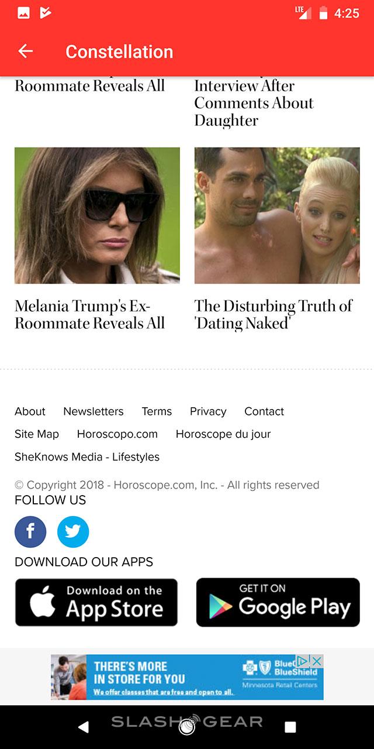Open the About footer link

30,411
